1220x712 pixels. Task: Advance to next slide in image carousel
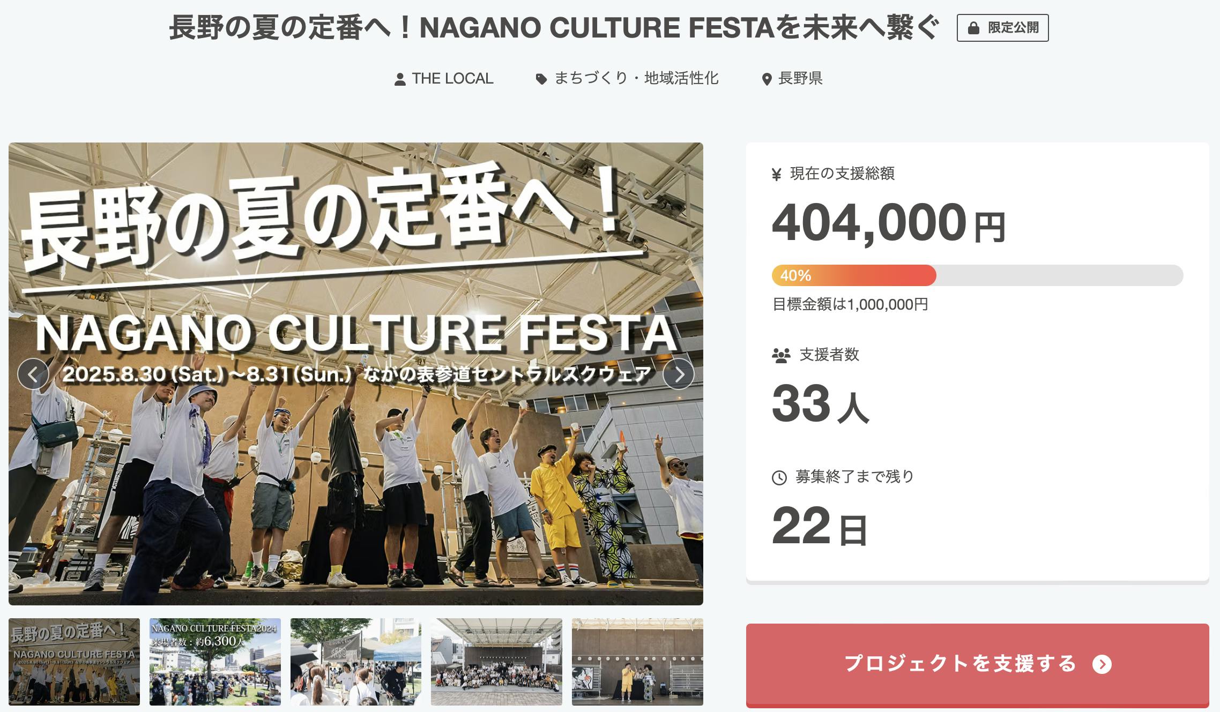[x=679, y=374]
